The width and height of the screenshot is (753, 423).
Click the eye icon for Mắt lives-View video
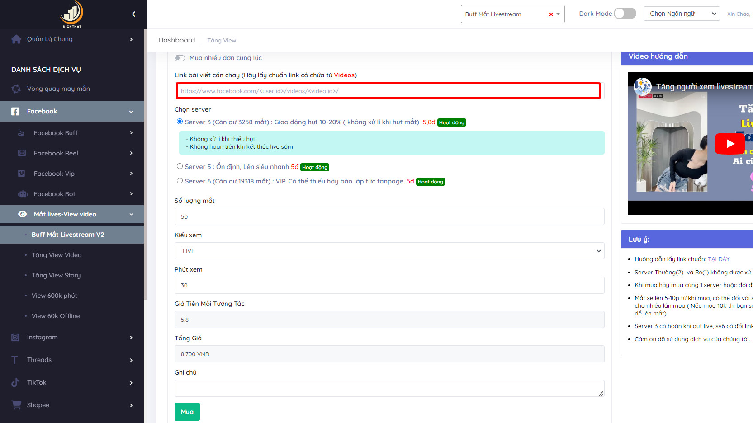coord(22,214)
